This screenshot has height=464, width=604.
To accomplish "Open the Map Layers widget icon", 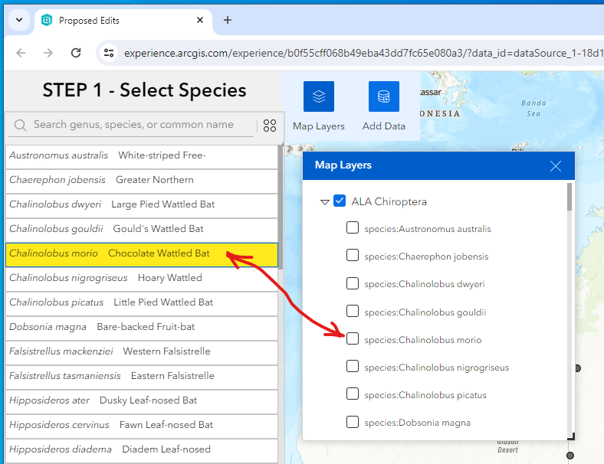I will point(319,97).
